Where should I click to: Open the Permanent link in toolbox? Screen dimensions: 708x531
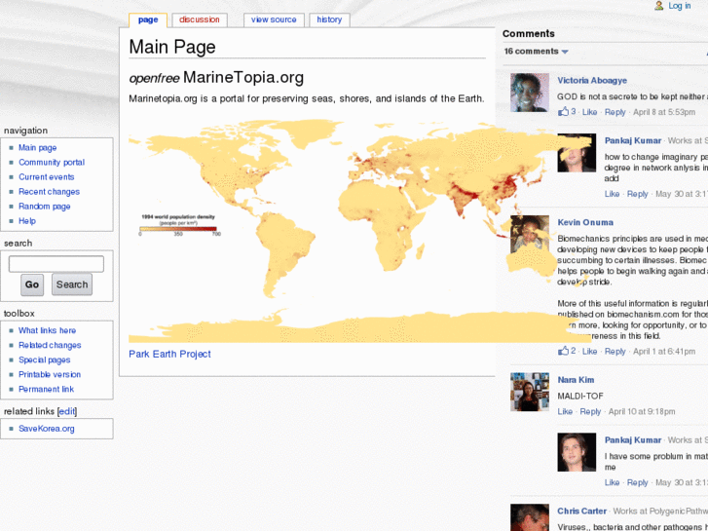pyautogui.click(x=46, y=389)
